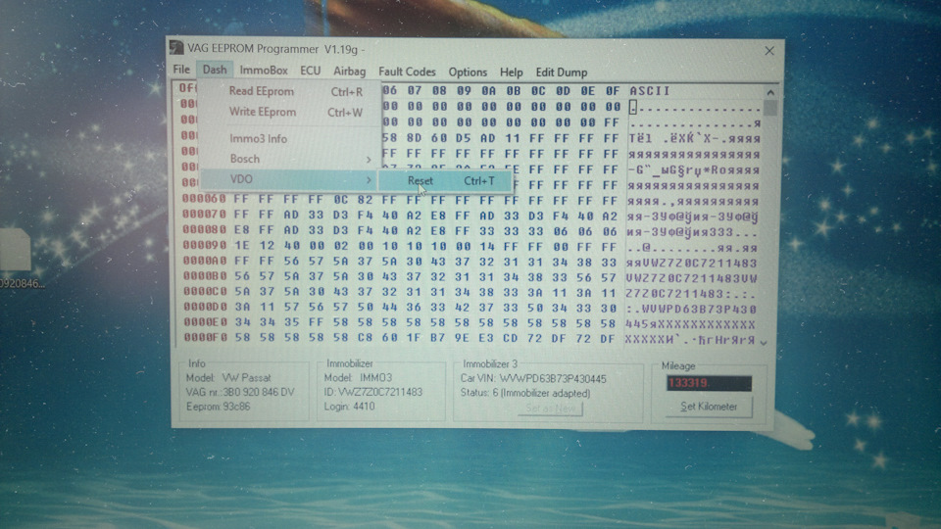Click Login: 4410 text
Viewport: 941px width, 529px height.
click(349, 407)
